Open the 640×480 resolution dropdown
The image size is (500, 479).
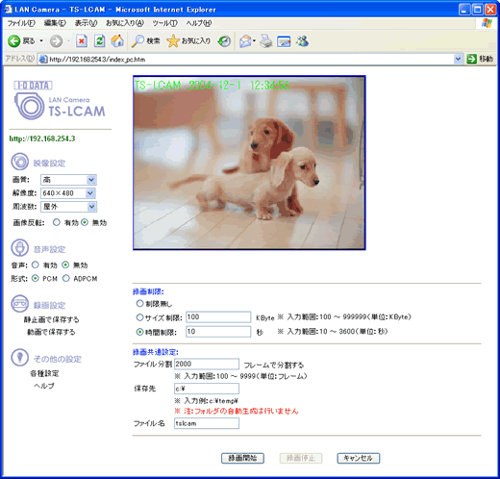[68, 193]
